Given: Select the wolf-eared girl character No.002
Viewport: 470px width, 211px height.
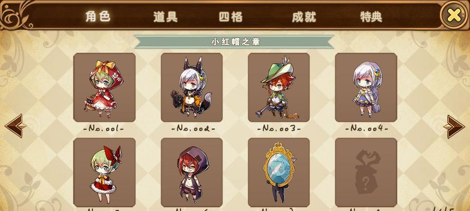Looking at the screenshot, I should [192, 87].
